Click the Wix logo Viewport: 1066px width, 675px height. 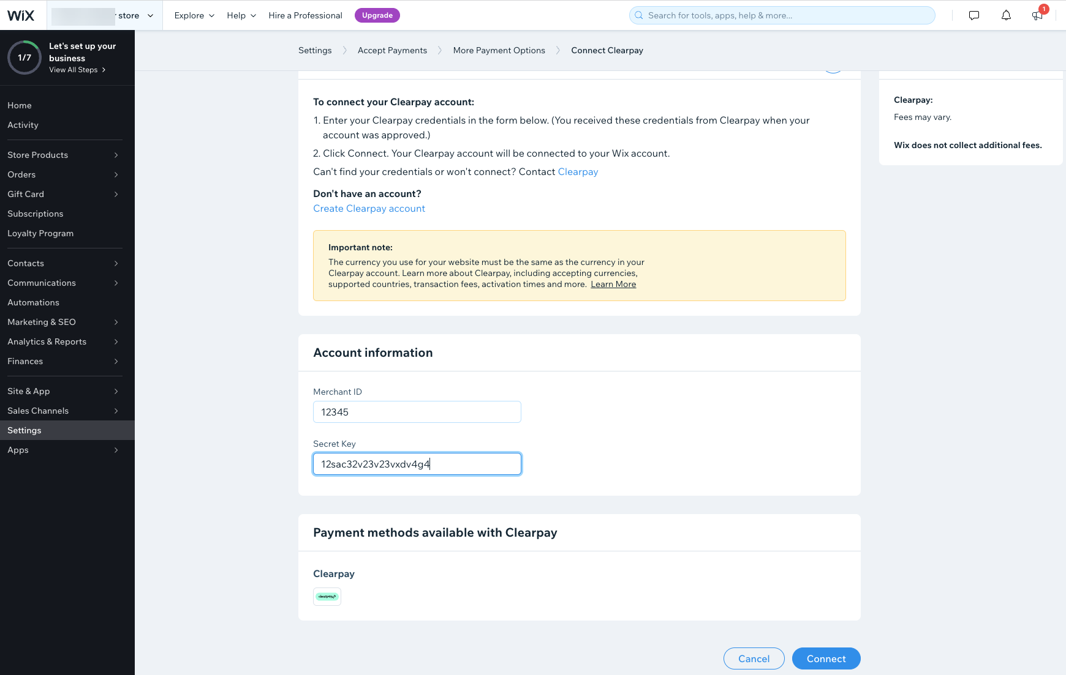click(x=21, y=15)
